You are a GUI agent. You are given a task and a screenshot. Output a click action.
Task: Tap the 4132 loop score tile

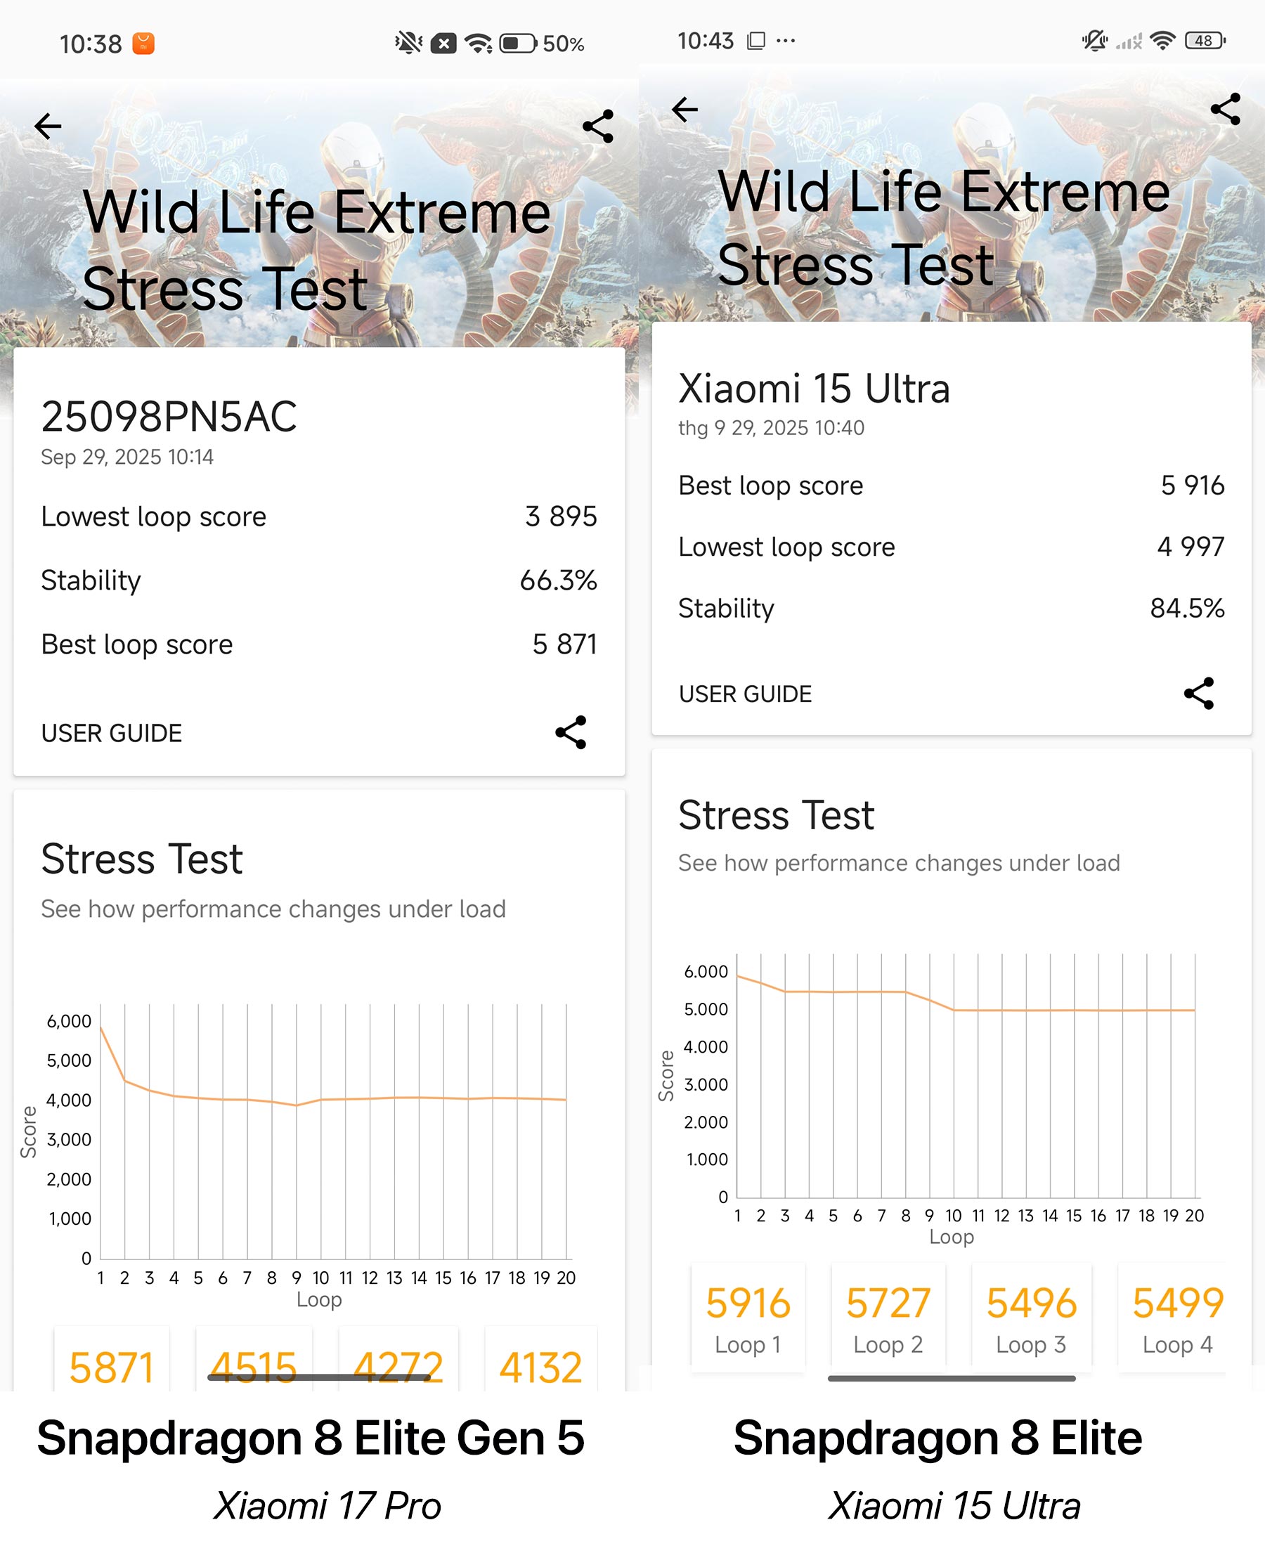(540, 1364)
